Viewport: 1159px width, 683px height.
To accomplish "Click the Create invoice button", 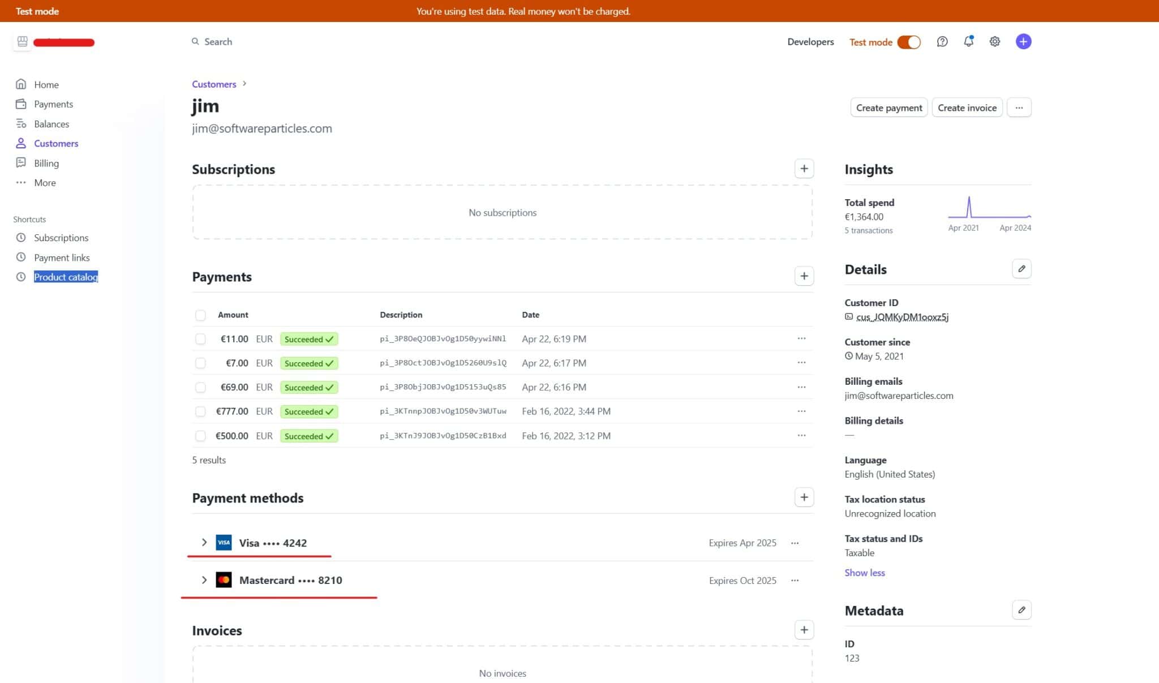I will point(967,107).
